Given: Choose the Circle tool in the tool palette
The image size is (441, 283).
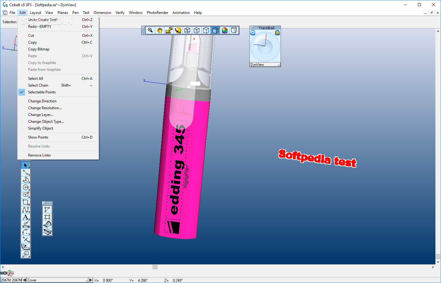Looking at the screenshot, I should coord(26,187).
